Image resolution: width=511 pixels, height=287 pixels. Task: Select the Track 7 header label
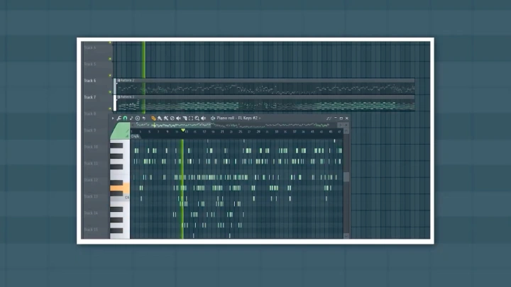(90, 97)
